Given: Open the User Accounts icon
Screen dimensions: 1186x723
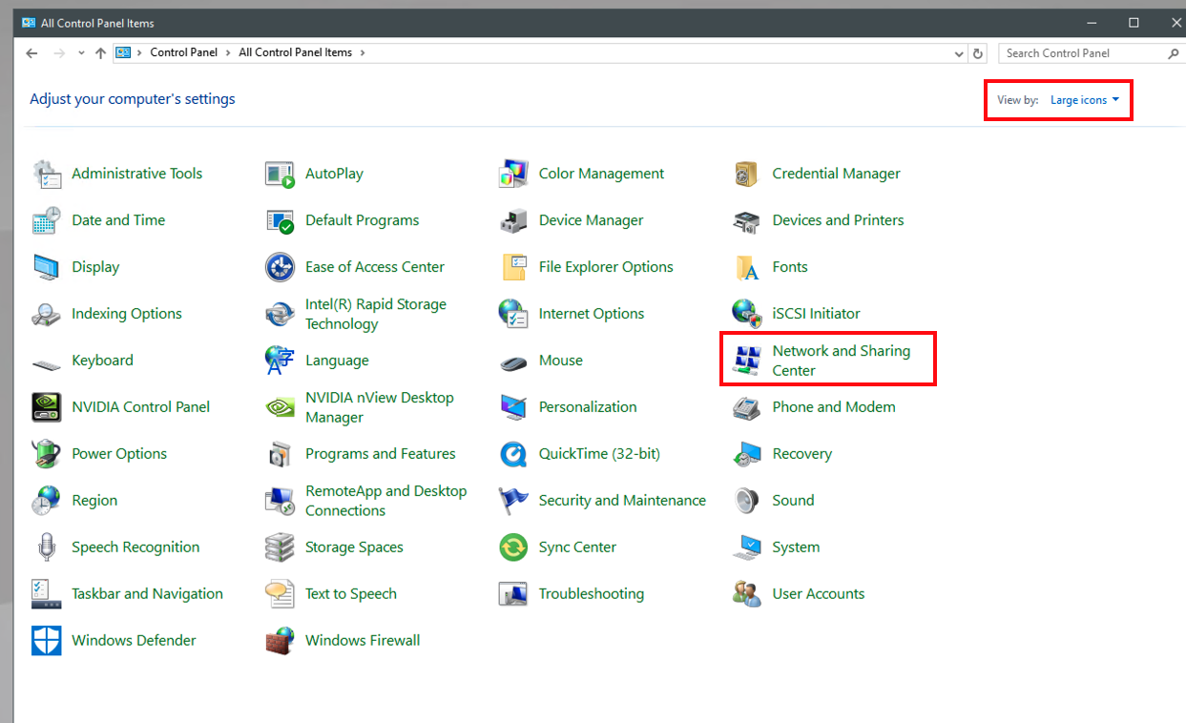Looking at the screenshot, I should (x=746, y=594).
